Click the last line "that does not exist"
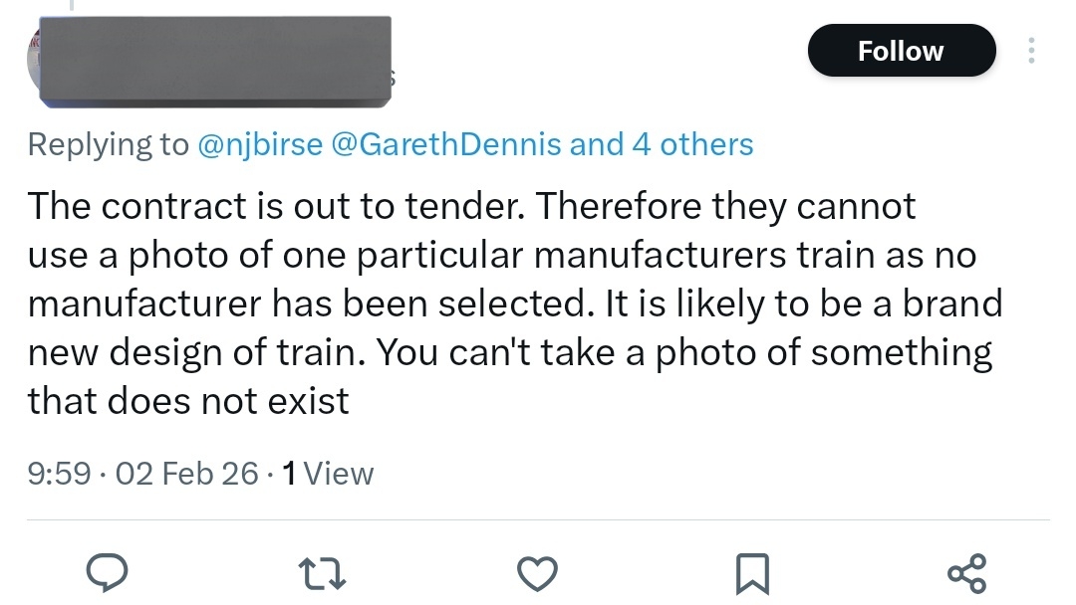 (188, 401)
